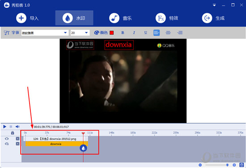Click the trash icon at bottom right
This screenshot has width=246, height=168.
click(242, 165)
